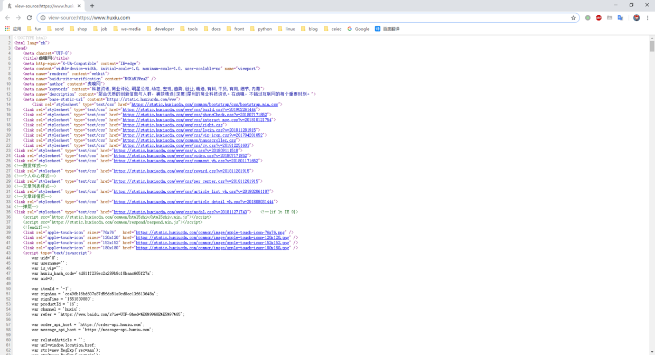Click the scrollbar up arrow
This screenshot has height=355, width=655.
[x=652, y=38]
